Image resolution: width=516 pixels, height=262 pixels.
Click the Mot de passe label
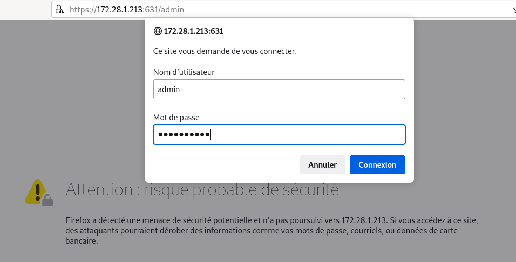coord(176,118)
